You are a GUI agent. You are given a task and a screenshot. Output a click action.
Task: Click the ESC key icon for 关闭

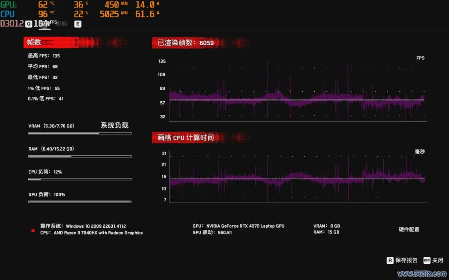[x=427, y=261]
